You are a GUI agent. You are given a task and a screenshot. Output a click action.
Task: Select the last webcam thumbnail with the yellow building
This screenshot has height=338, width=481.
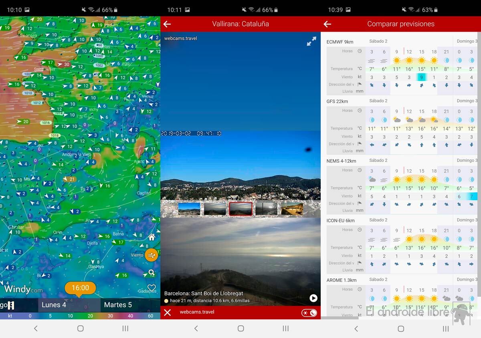coord(292,209)
